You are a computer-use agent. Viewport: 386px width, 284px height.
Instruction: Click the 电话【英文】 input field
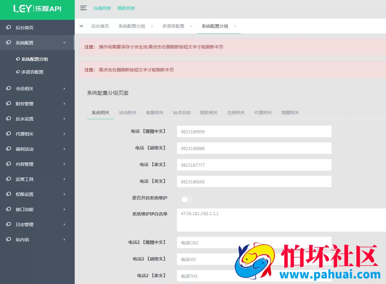(254, 181)
